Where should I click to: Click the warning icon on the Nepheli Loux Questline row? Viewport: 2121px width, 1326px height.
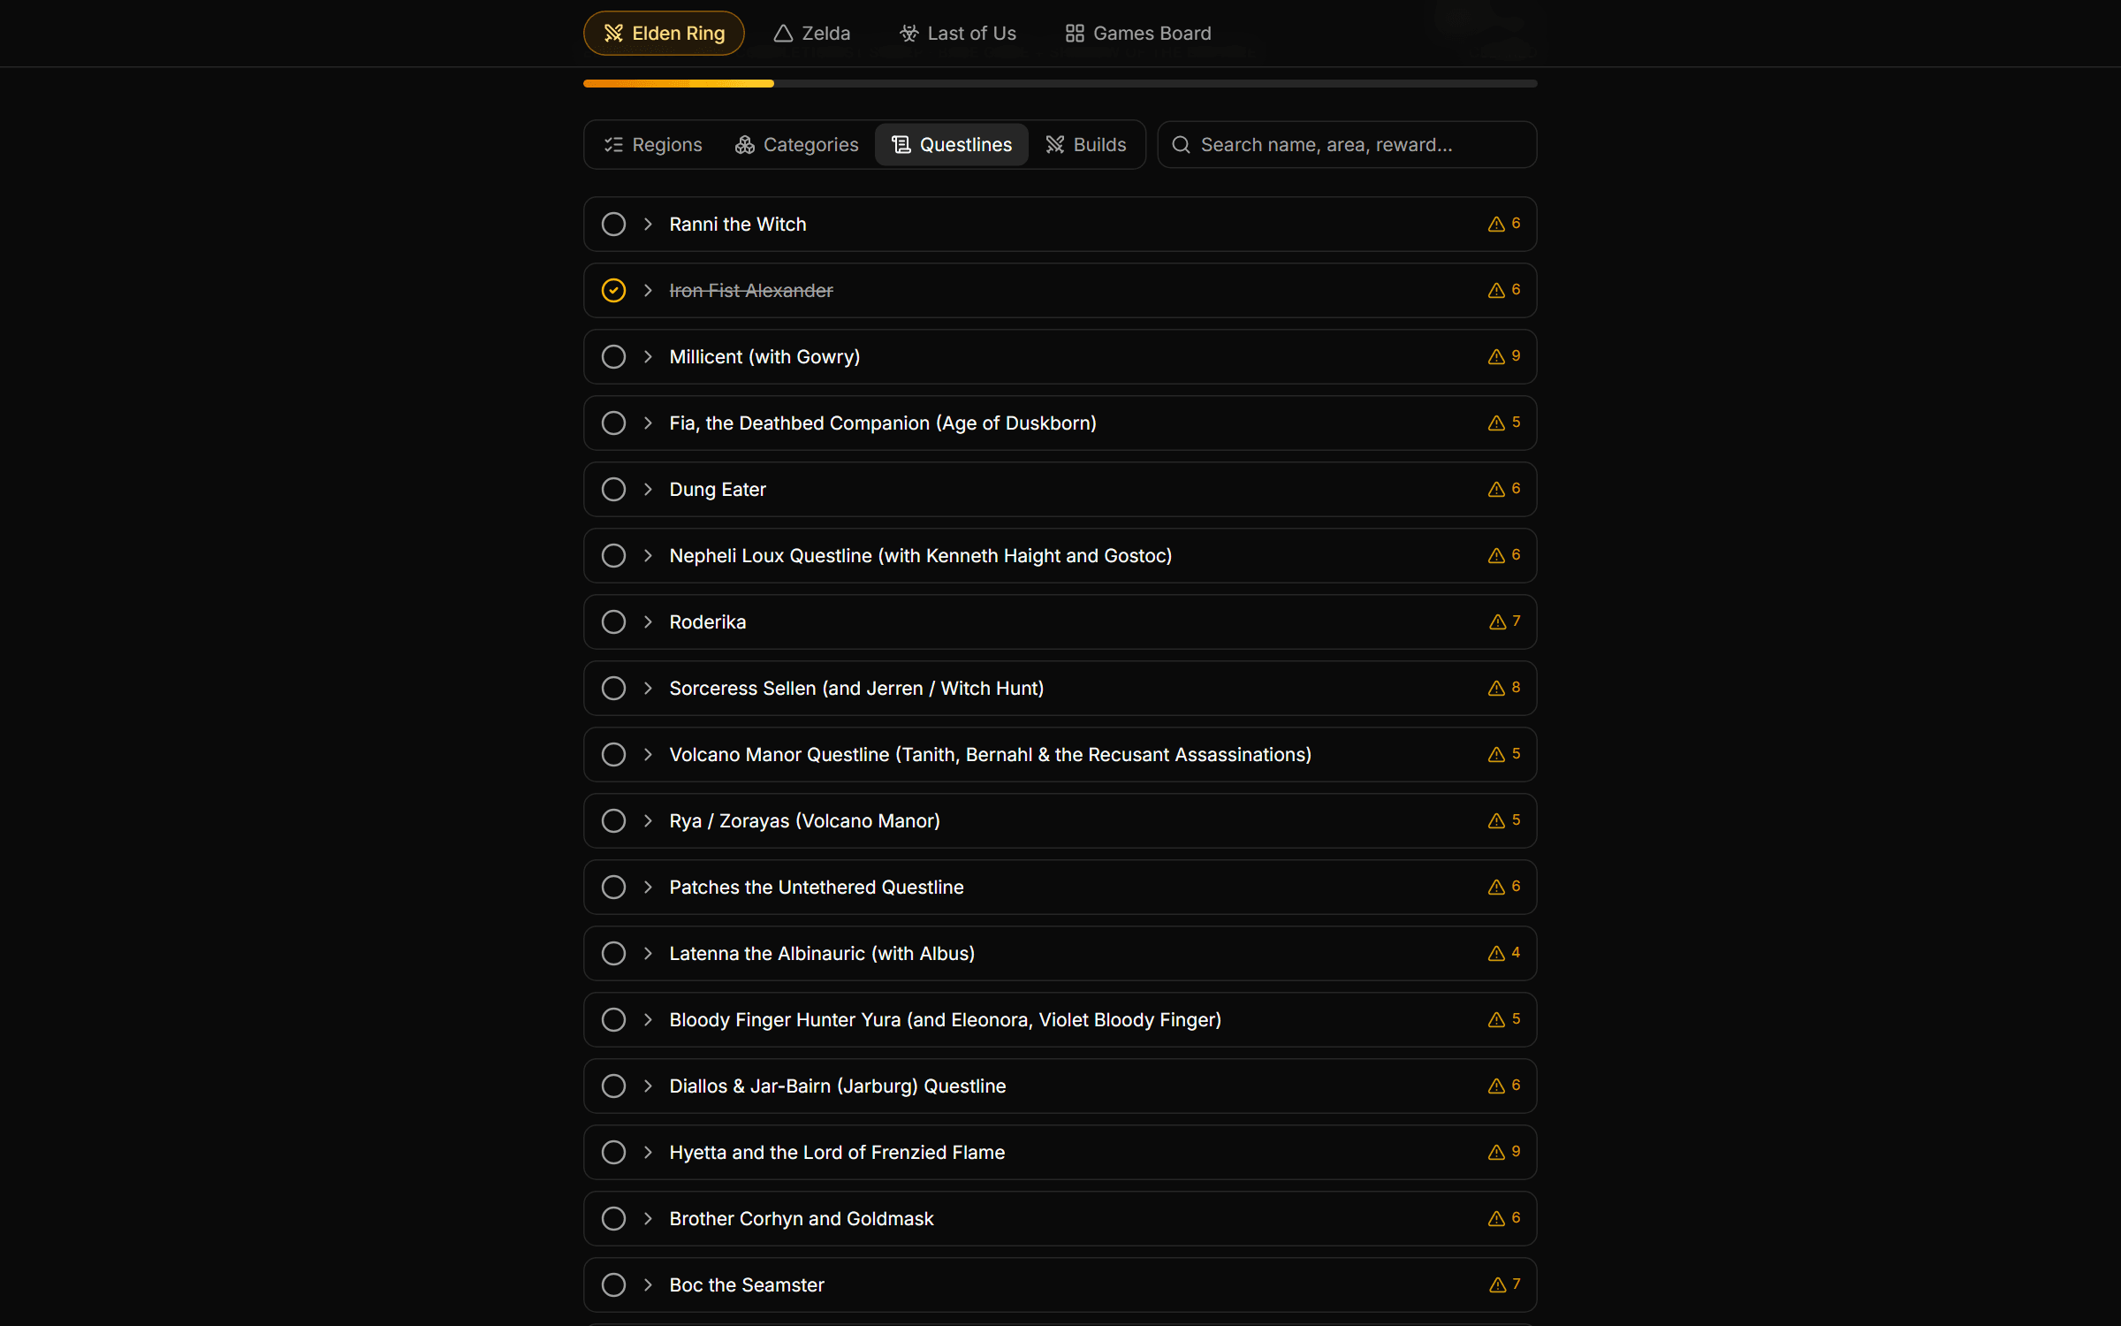click(1496, 556)
